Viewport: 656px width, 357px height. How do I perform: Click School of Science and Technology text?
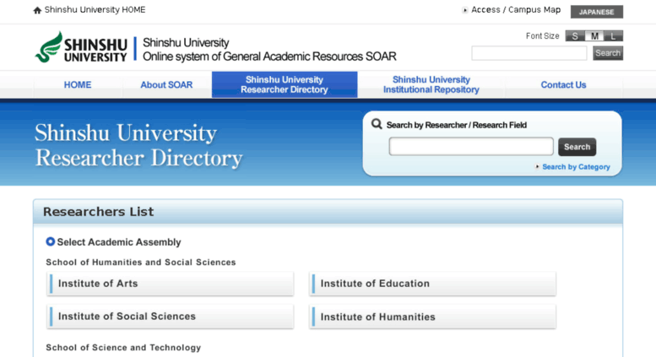pyautogui.click(x=123, y=348)
